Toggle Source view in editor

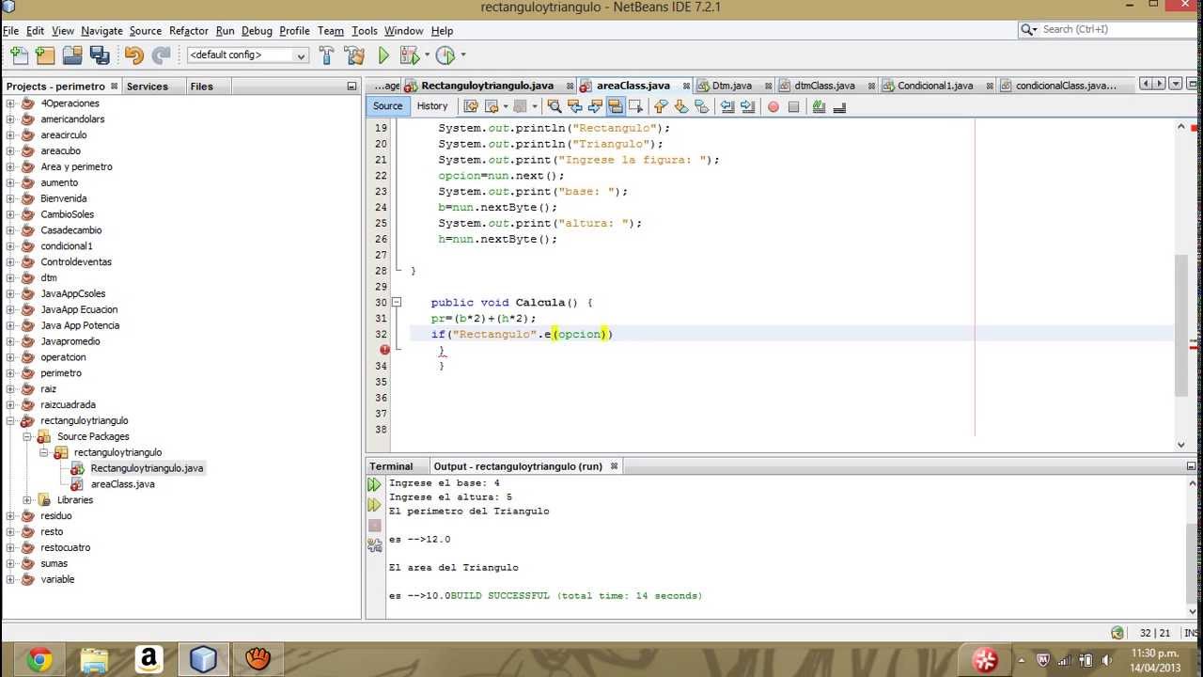click(x=387, y=106)
